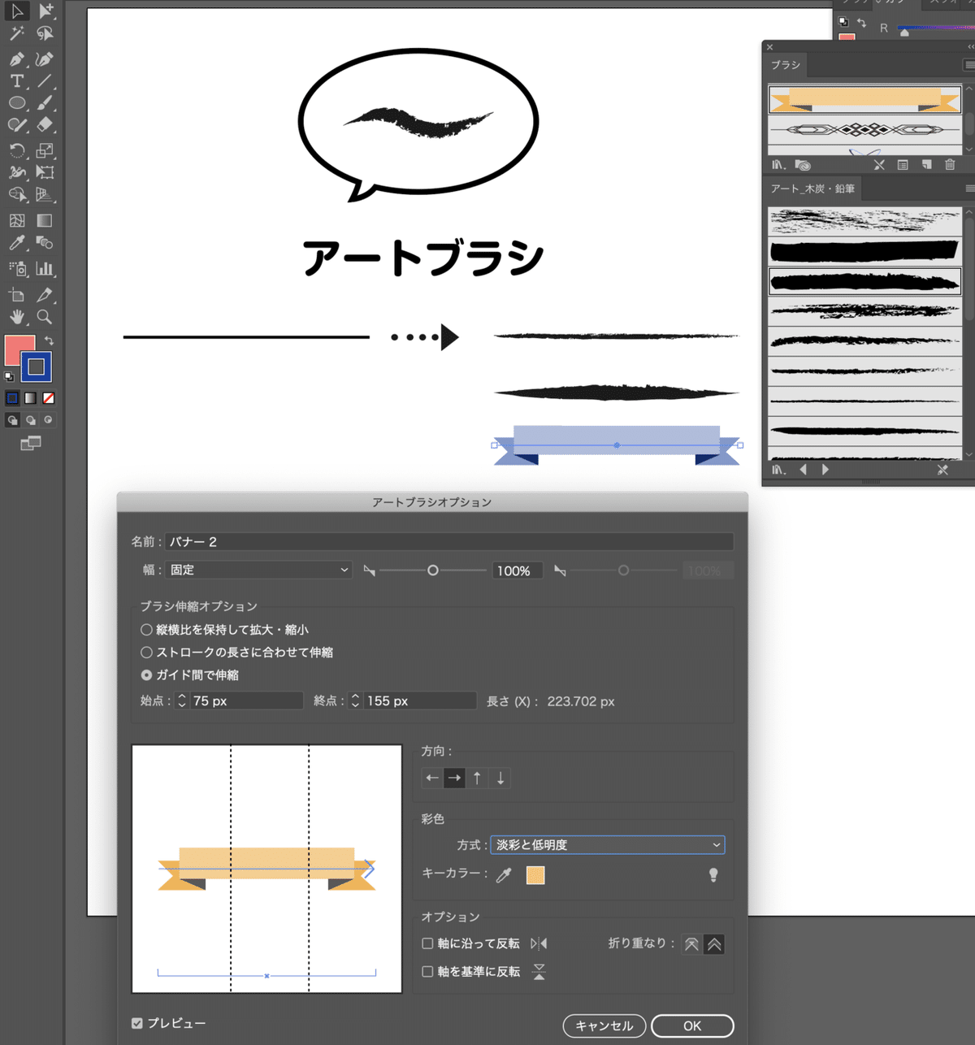Select the Type tool
Screen dimensions: 975x1045
15,80
